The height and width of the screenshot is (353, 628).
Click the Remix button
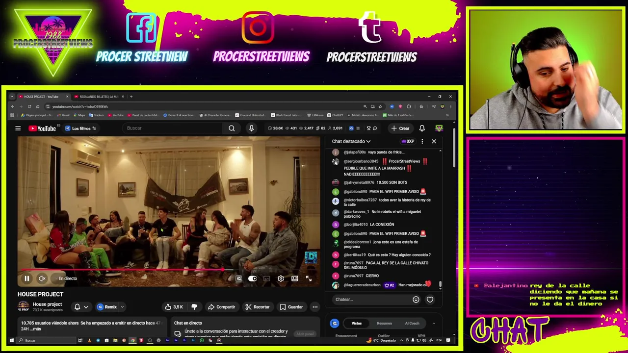(107, 307)
